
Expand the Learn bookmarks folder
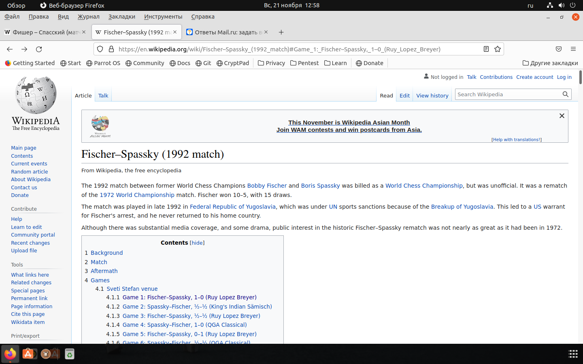click(x=336, y=63)
